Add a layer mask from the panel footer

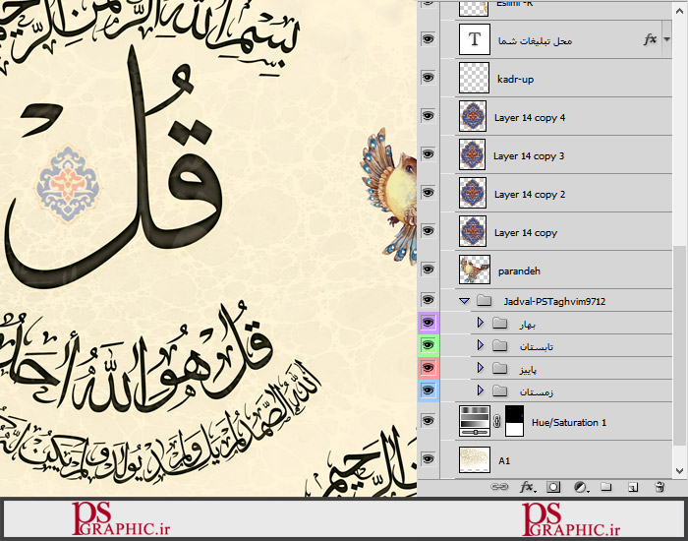click(x=552, y=487)
